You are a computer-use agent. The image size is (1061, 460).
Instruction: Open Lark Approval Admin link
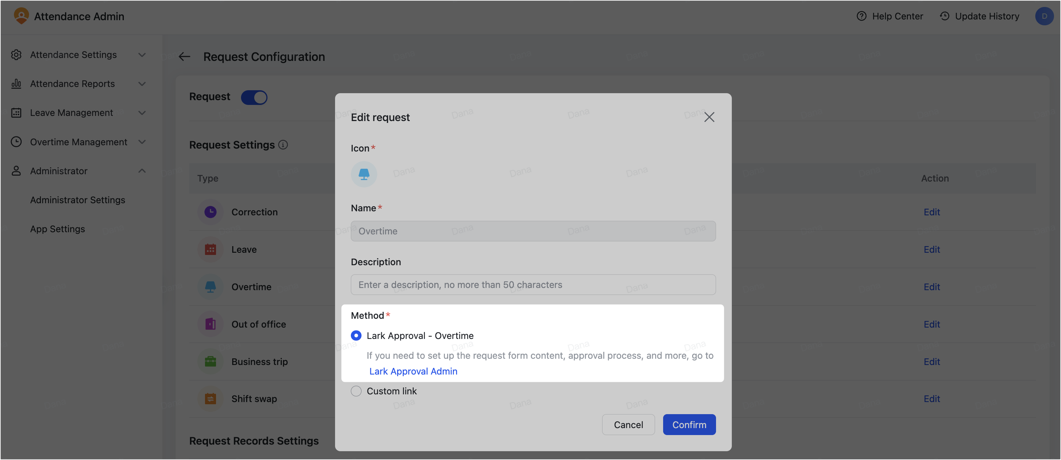pyautogui.click(x=413, y=371)
